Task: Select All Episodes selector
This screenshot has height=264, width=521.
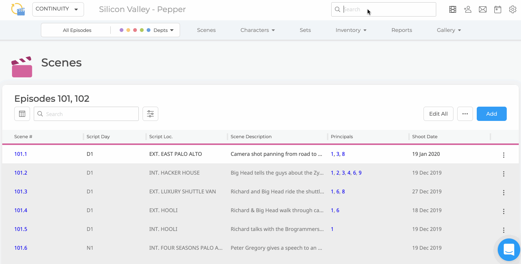Action: (x=77, y=30)
